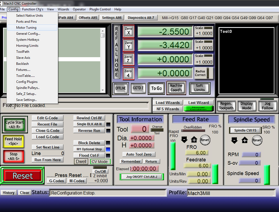Toggle Jog Follow
279x212 pixels.
pos(267,106)
